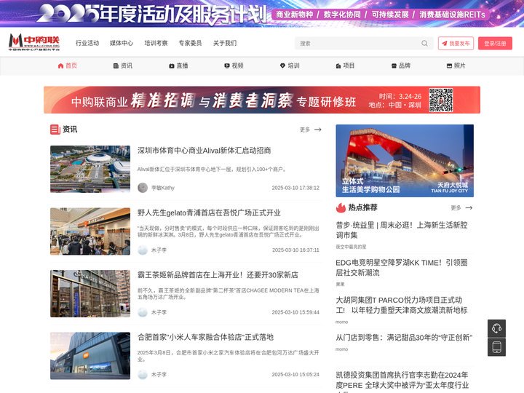Image resolution: width=524 pixels, height=393 pixels.
Task: Open 专家委员 menu
Action: (x=190, y=43)
